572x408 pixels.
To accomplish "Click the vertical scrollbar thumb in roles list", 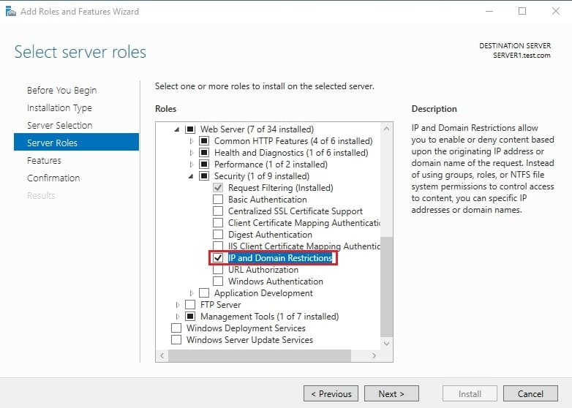I will (387, 287).
